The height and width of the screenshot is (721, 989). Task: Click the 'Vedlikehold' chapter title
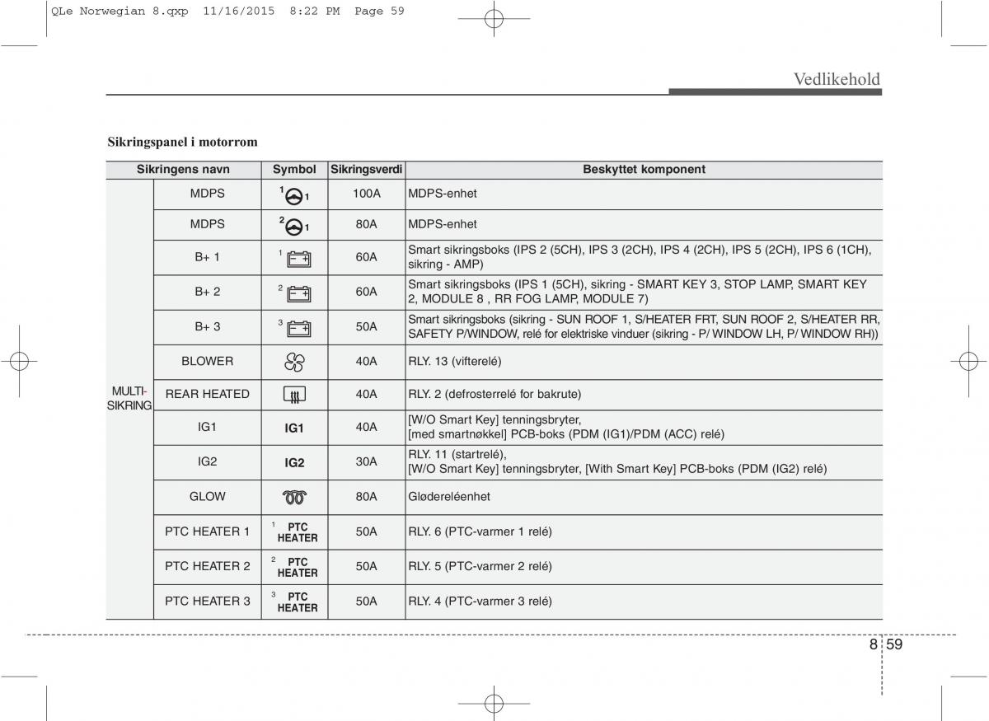click(x=837, y=79)
